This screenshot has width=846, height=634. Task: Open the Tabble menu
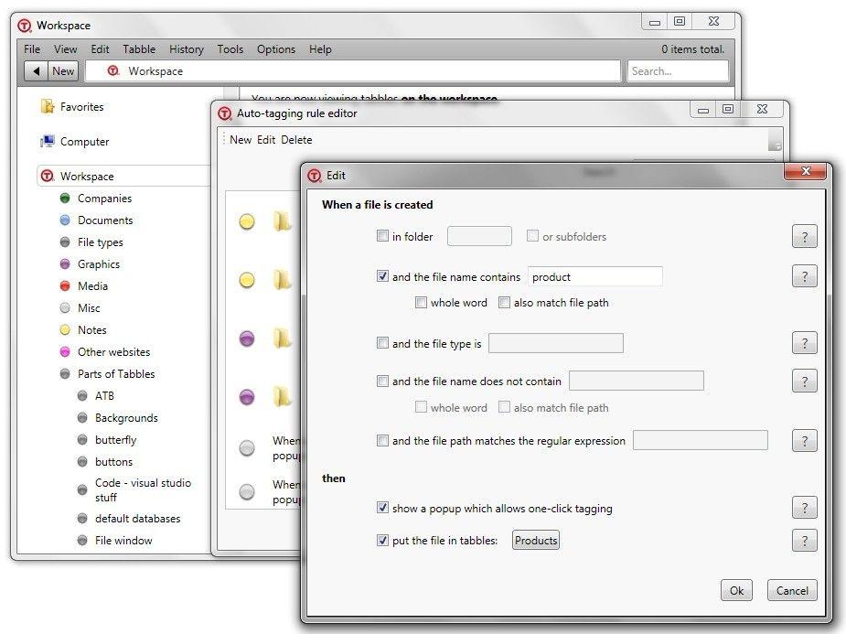click(139, 49)
